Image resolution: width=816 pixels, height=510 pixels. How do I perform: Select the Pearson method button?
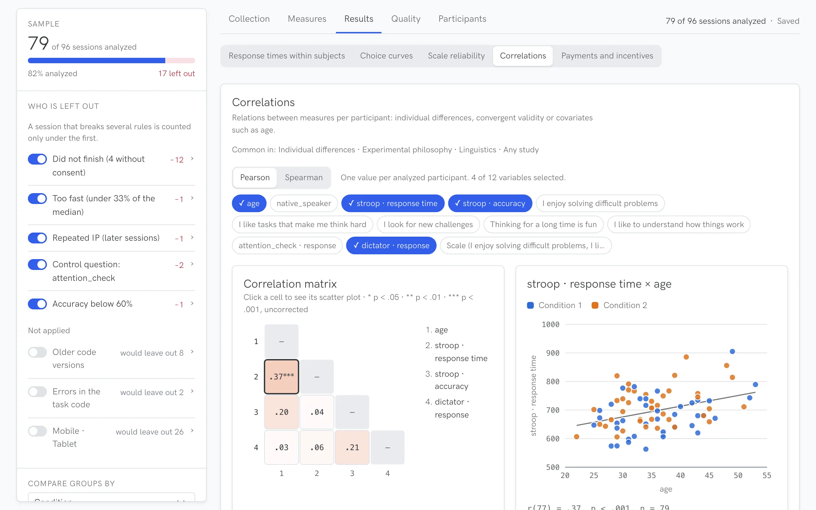255,177
